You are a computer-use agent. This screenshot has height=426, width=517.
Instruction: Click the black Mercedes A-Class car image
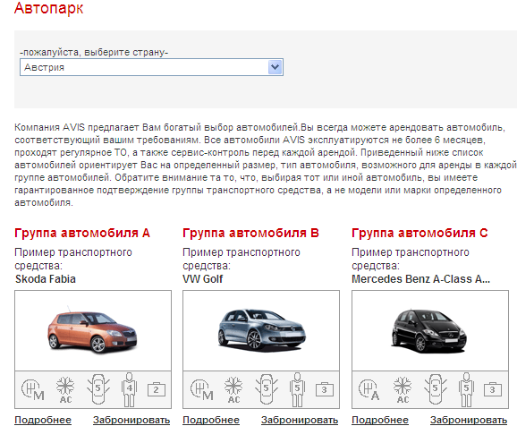pos(429,331)
